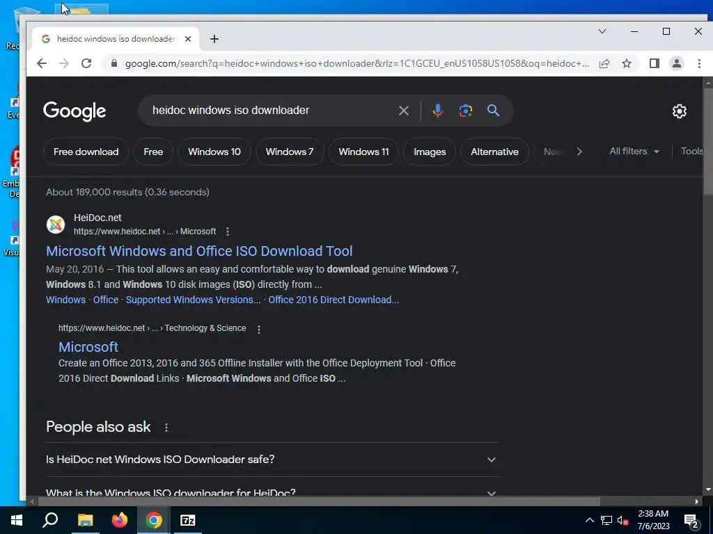Open a new tab with plus button
Viewport: 713px width, 534px height.
point(214,39)
